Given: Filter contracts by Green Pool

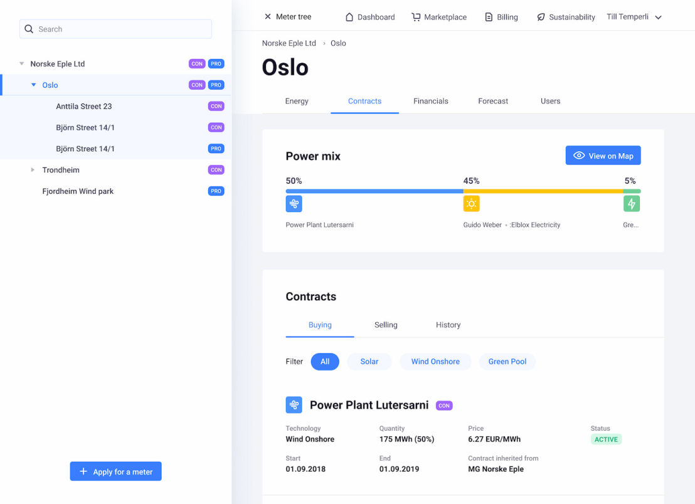Looking at the screenshot, I should point(507,362).
